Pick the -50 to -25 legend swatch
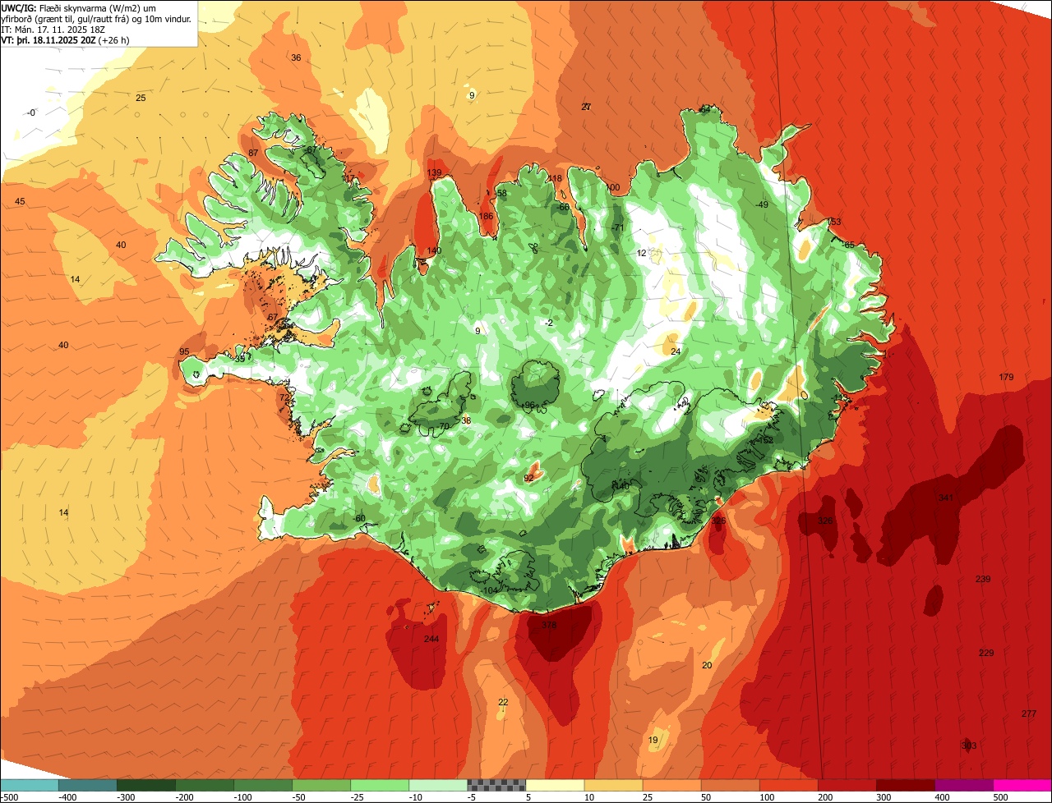 pos(321,785)
